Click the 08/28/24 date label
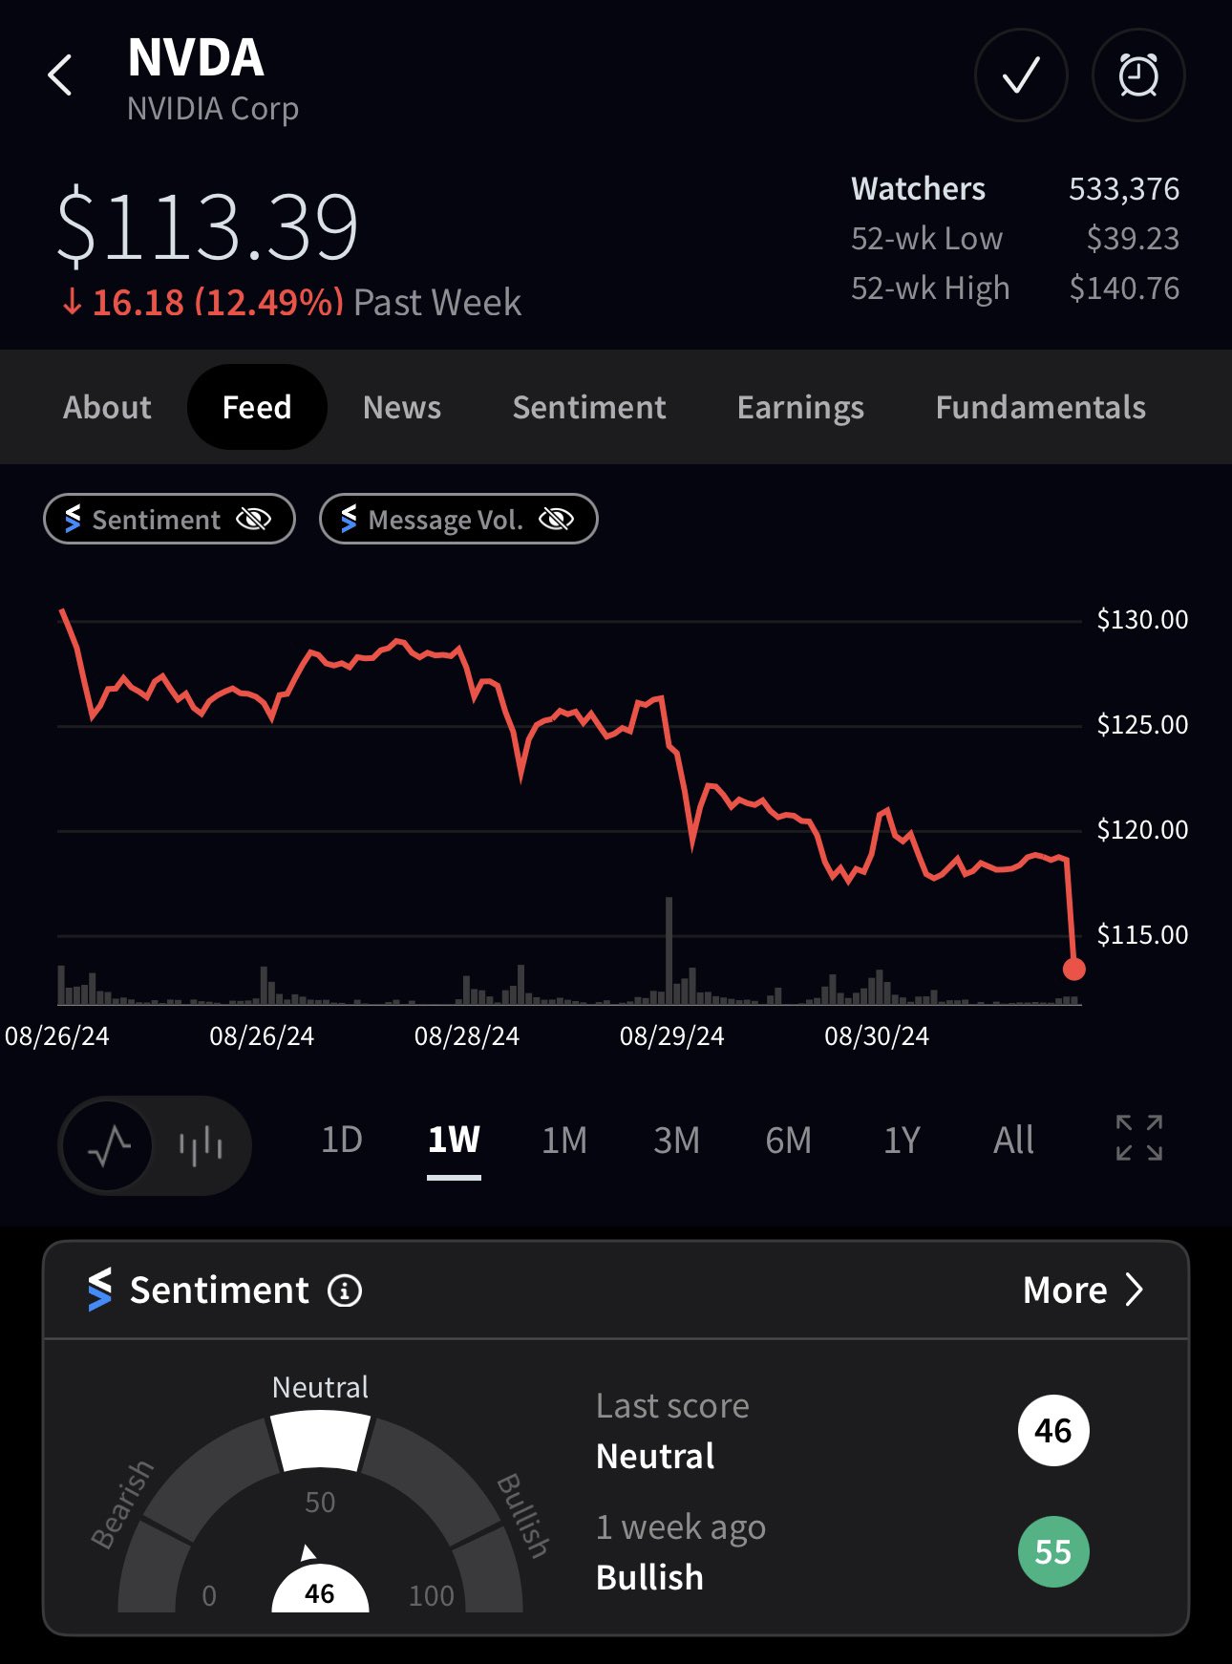 coord(467,1036)
